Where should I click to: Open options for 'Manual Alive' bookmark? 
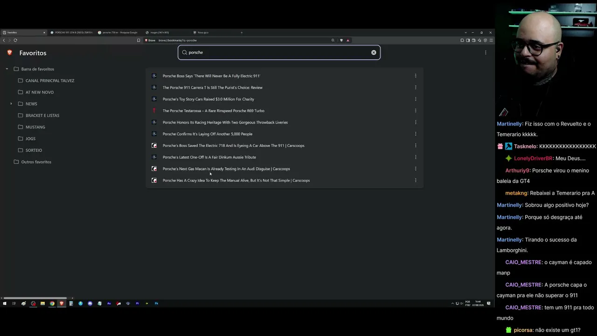(416, 181)
